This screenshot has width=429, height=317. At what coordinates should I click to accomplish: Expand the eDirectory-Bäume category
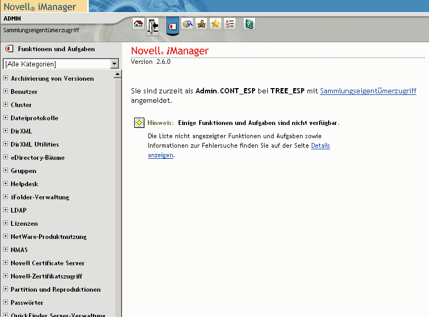5,157
